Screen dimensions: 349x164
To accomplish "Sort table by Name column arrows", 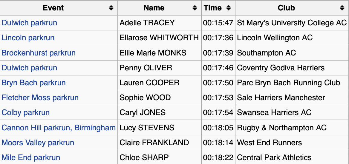I will (195, 8).
